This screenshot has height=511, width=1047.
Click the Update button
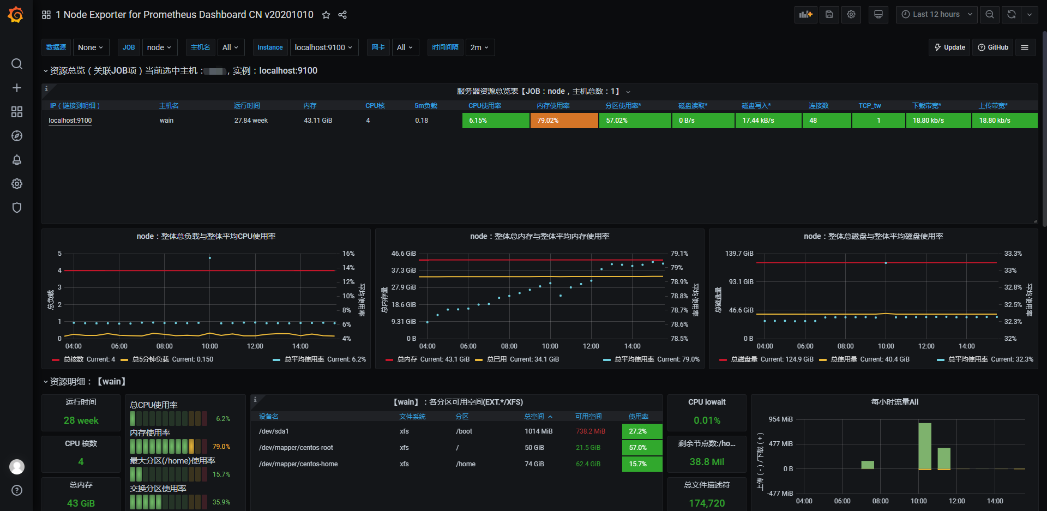(949, 47)
